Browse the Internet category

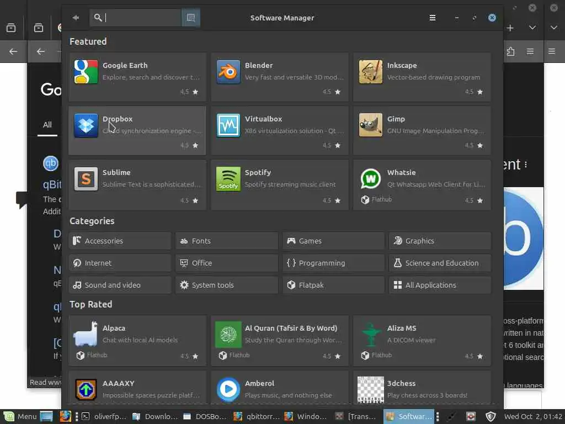(x=120, y=263)
